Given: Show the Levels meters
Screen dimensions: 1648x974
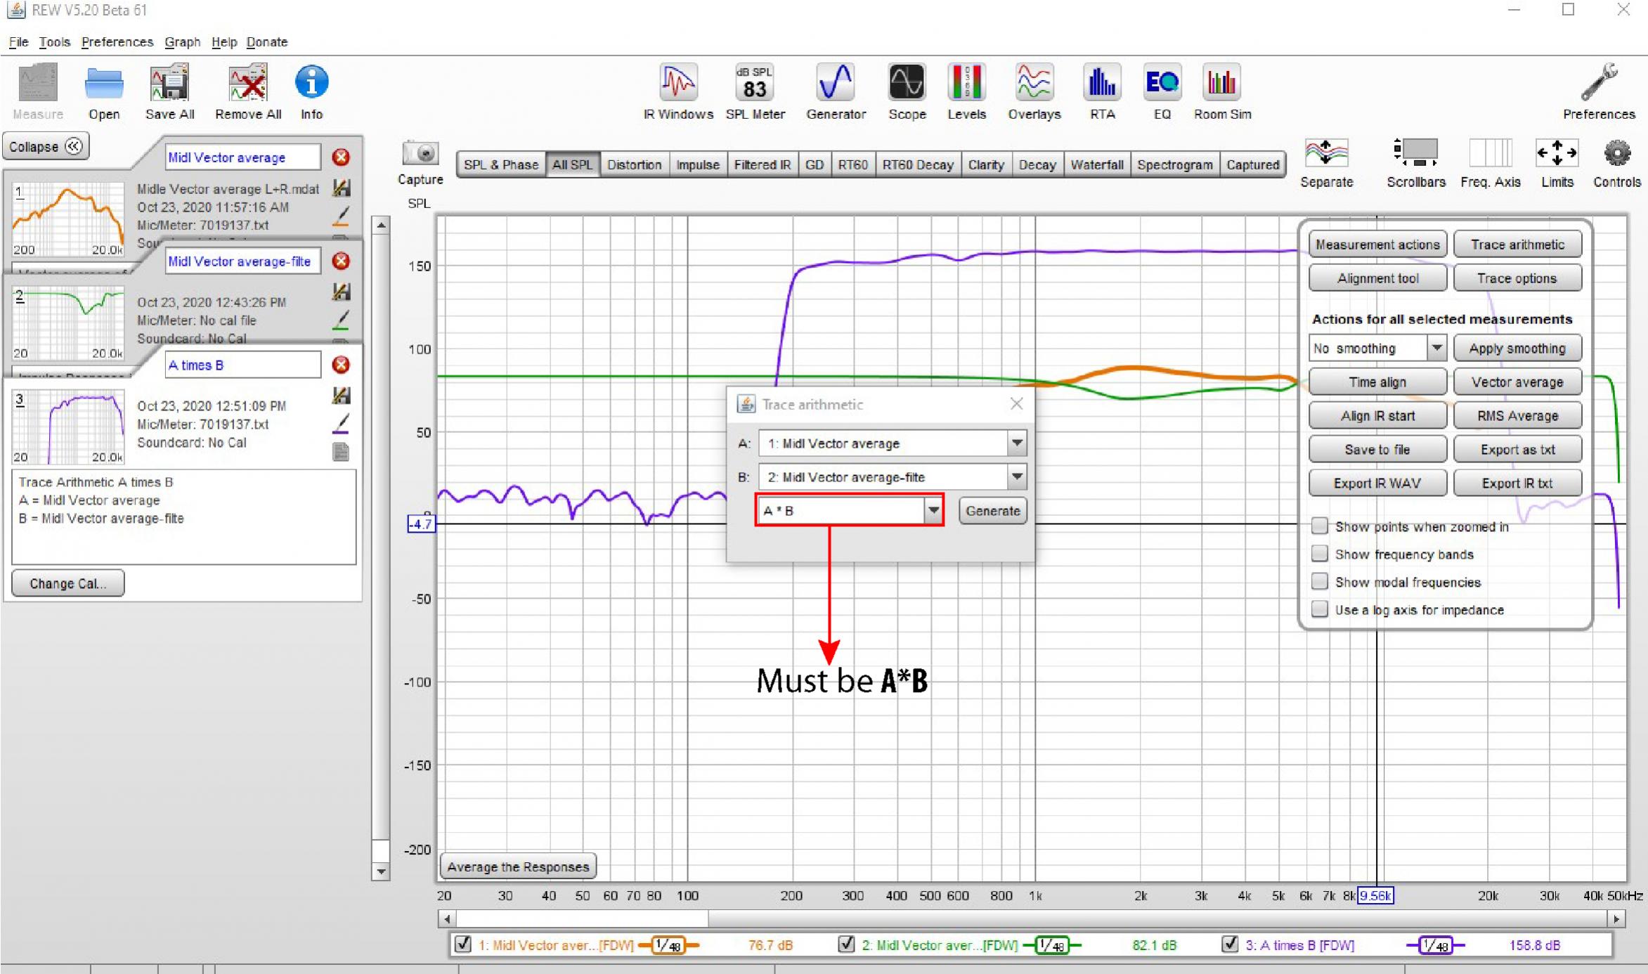Looking at the screenshot, I should 966,91.
